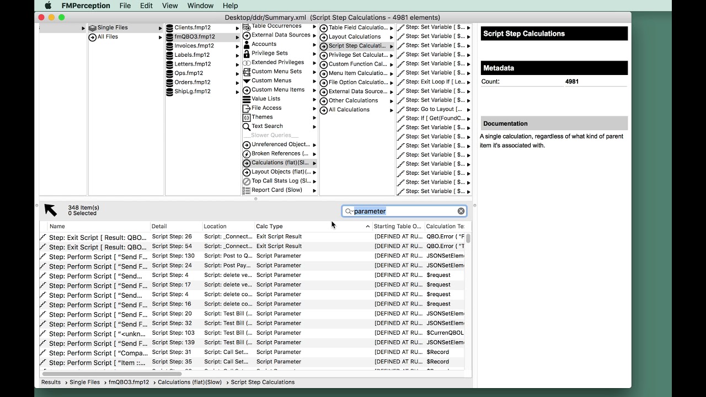This screenshot has height=397, width=706.
Task: Click the Text Search magnifier icon
Action: point(247,126)
